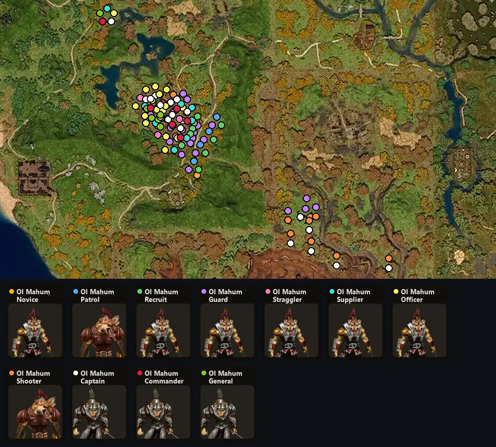Click the orange marker at the main cluster's southern tip
496x447 pixels.
(197, 175)
